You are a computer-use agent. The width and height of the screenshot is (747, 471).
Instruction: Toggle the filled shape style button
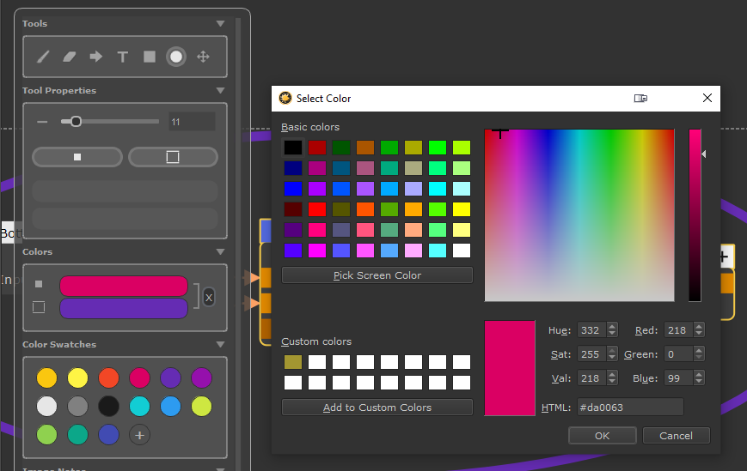77,157
